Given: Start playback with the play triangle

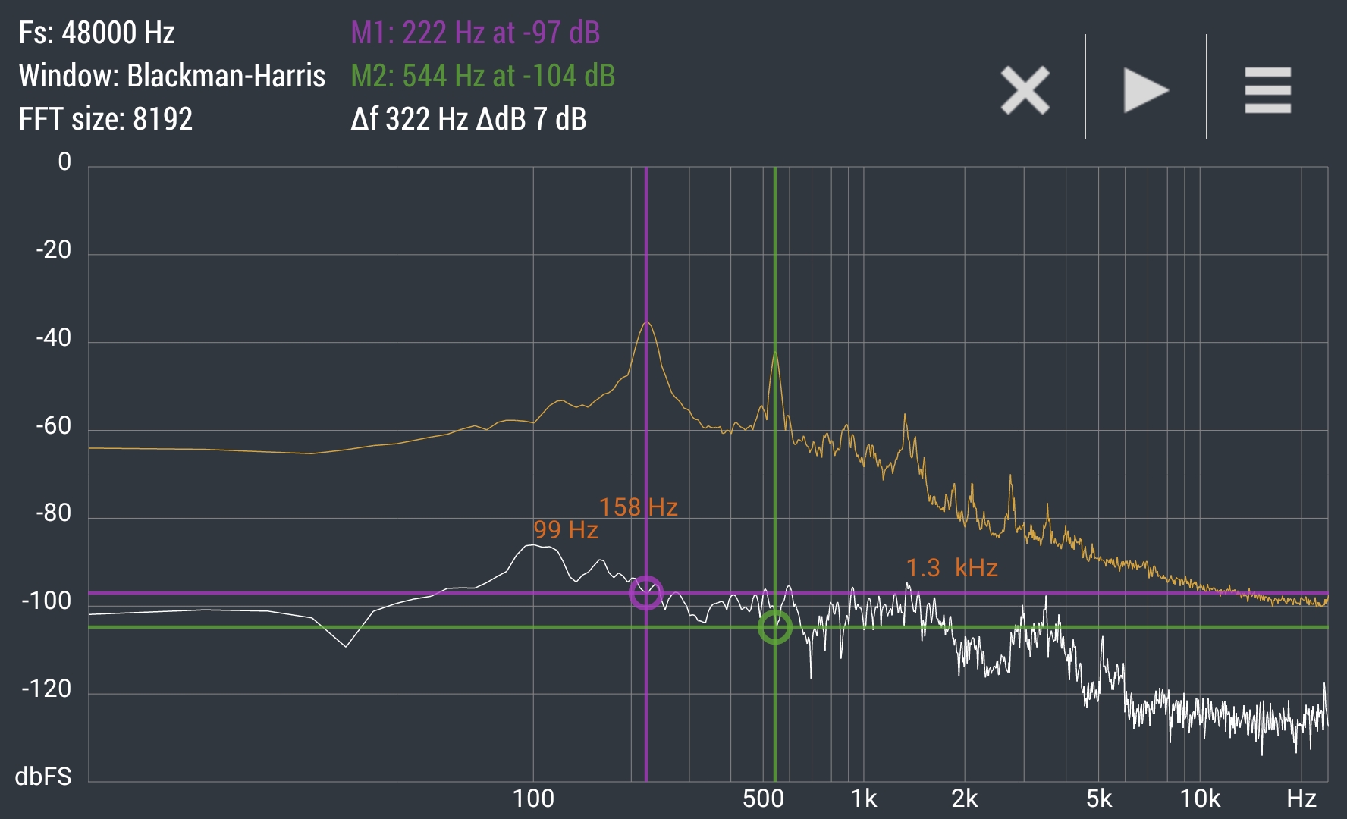Looking at the screenshot, I should [1146, 90].
